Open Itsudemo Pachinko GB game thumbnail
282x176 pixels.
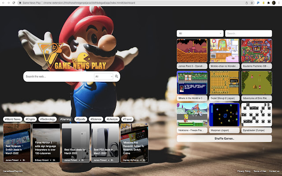click(256, 51)
